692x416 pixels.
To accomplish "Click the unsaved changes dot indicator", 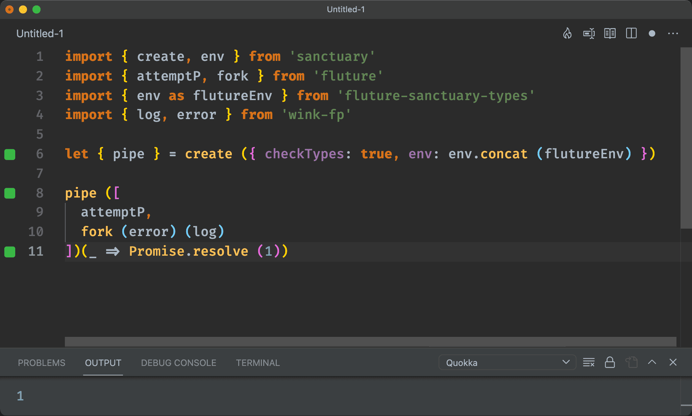I will pyautogui.click(x=652, y=33).
